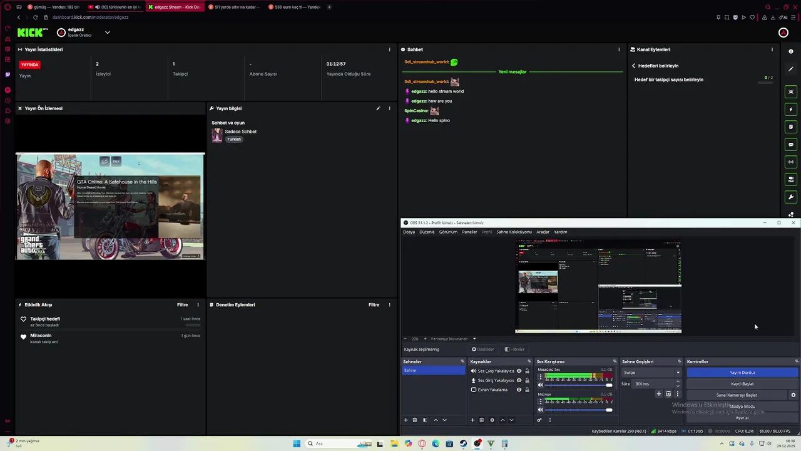Viewport: 801px width, 451px height.
Task: Click the wrench widget icon in right sidebar
Action: 791,197
